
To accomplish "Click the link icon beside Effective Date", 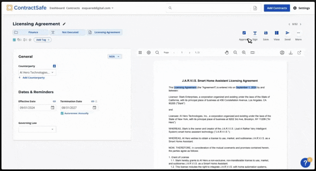I will pyautogui.click(x=54, y=101).
